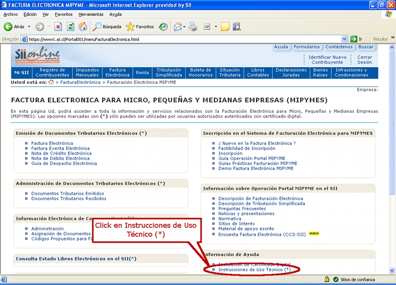Click the Cerrar Sesión link

[364, 60]
